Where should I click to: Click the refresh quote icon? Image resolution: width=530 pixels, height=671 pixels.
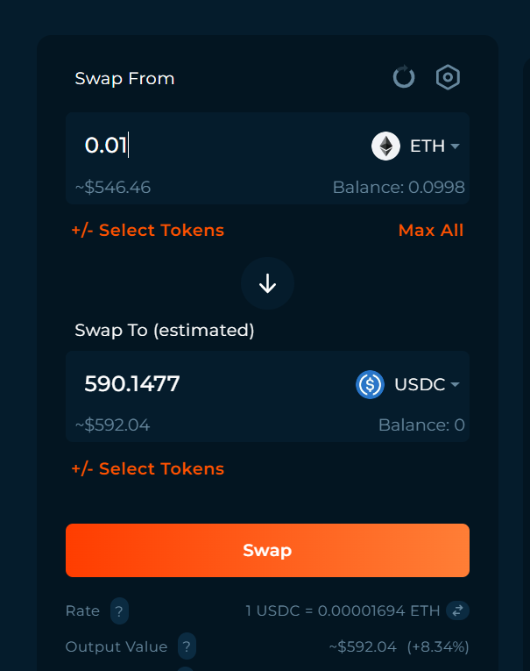coord(404,77)
